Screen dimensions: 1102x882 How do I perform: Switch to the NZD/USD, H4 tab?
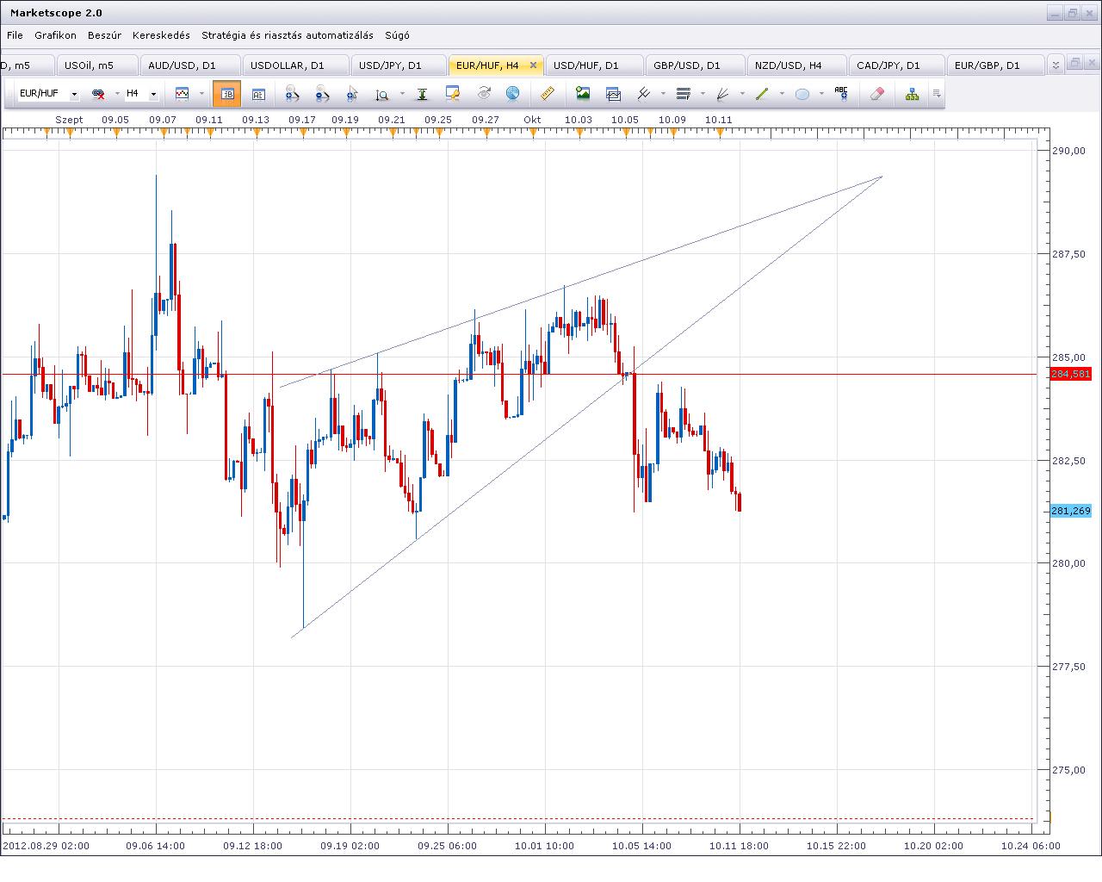click(x=796, y=65)
